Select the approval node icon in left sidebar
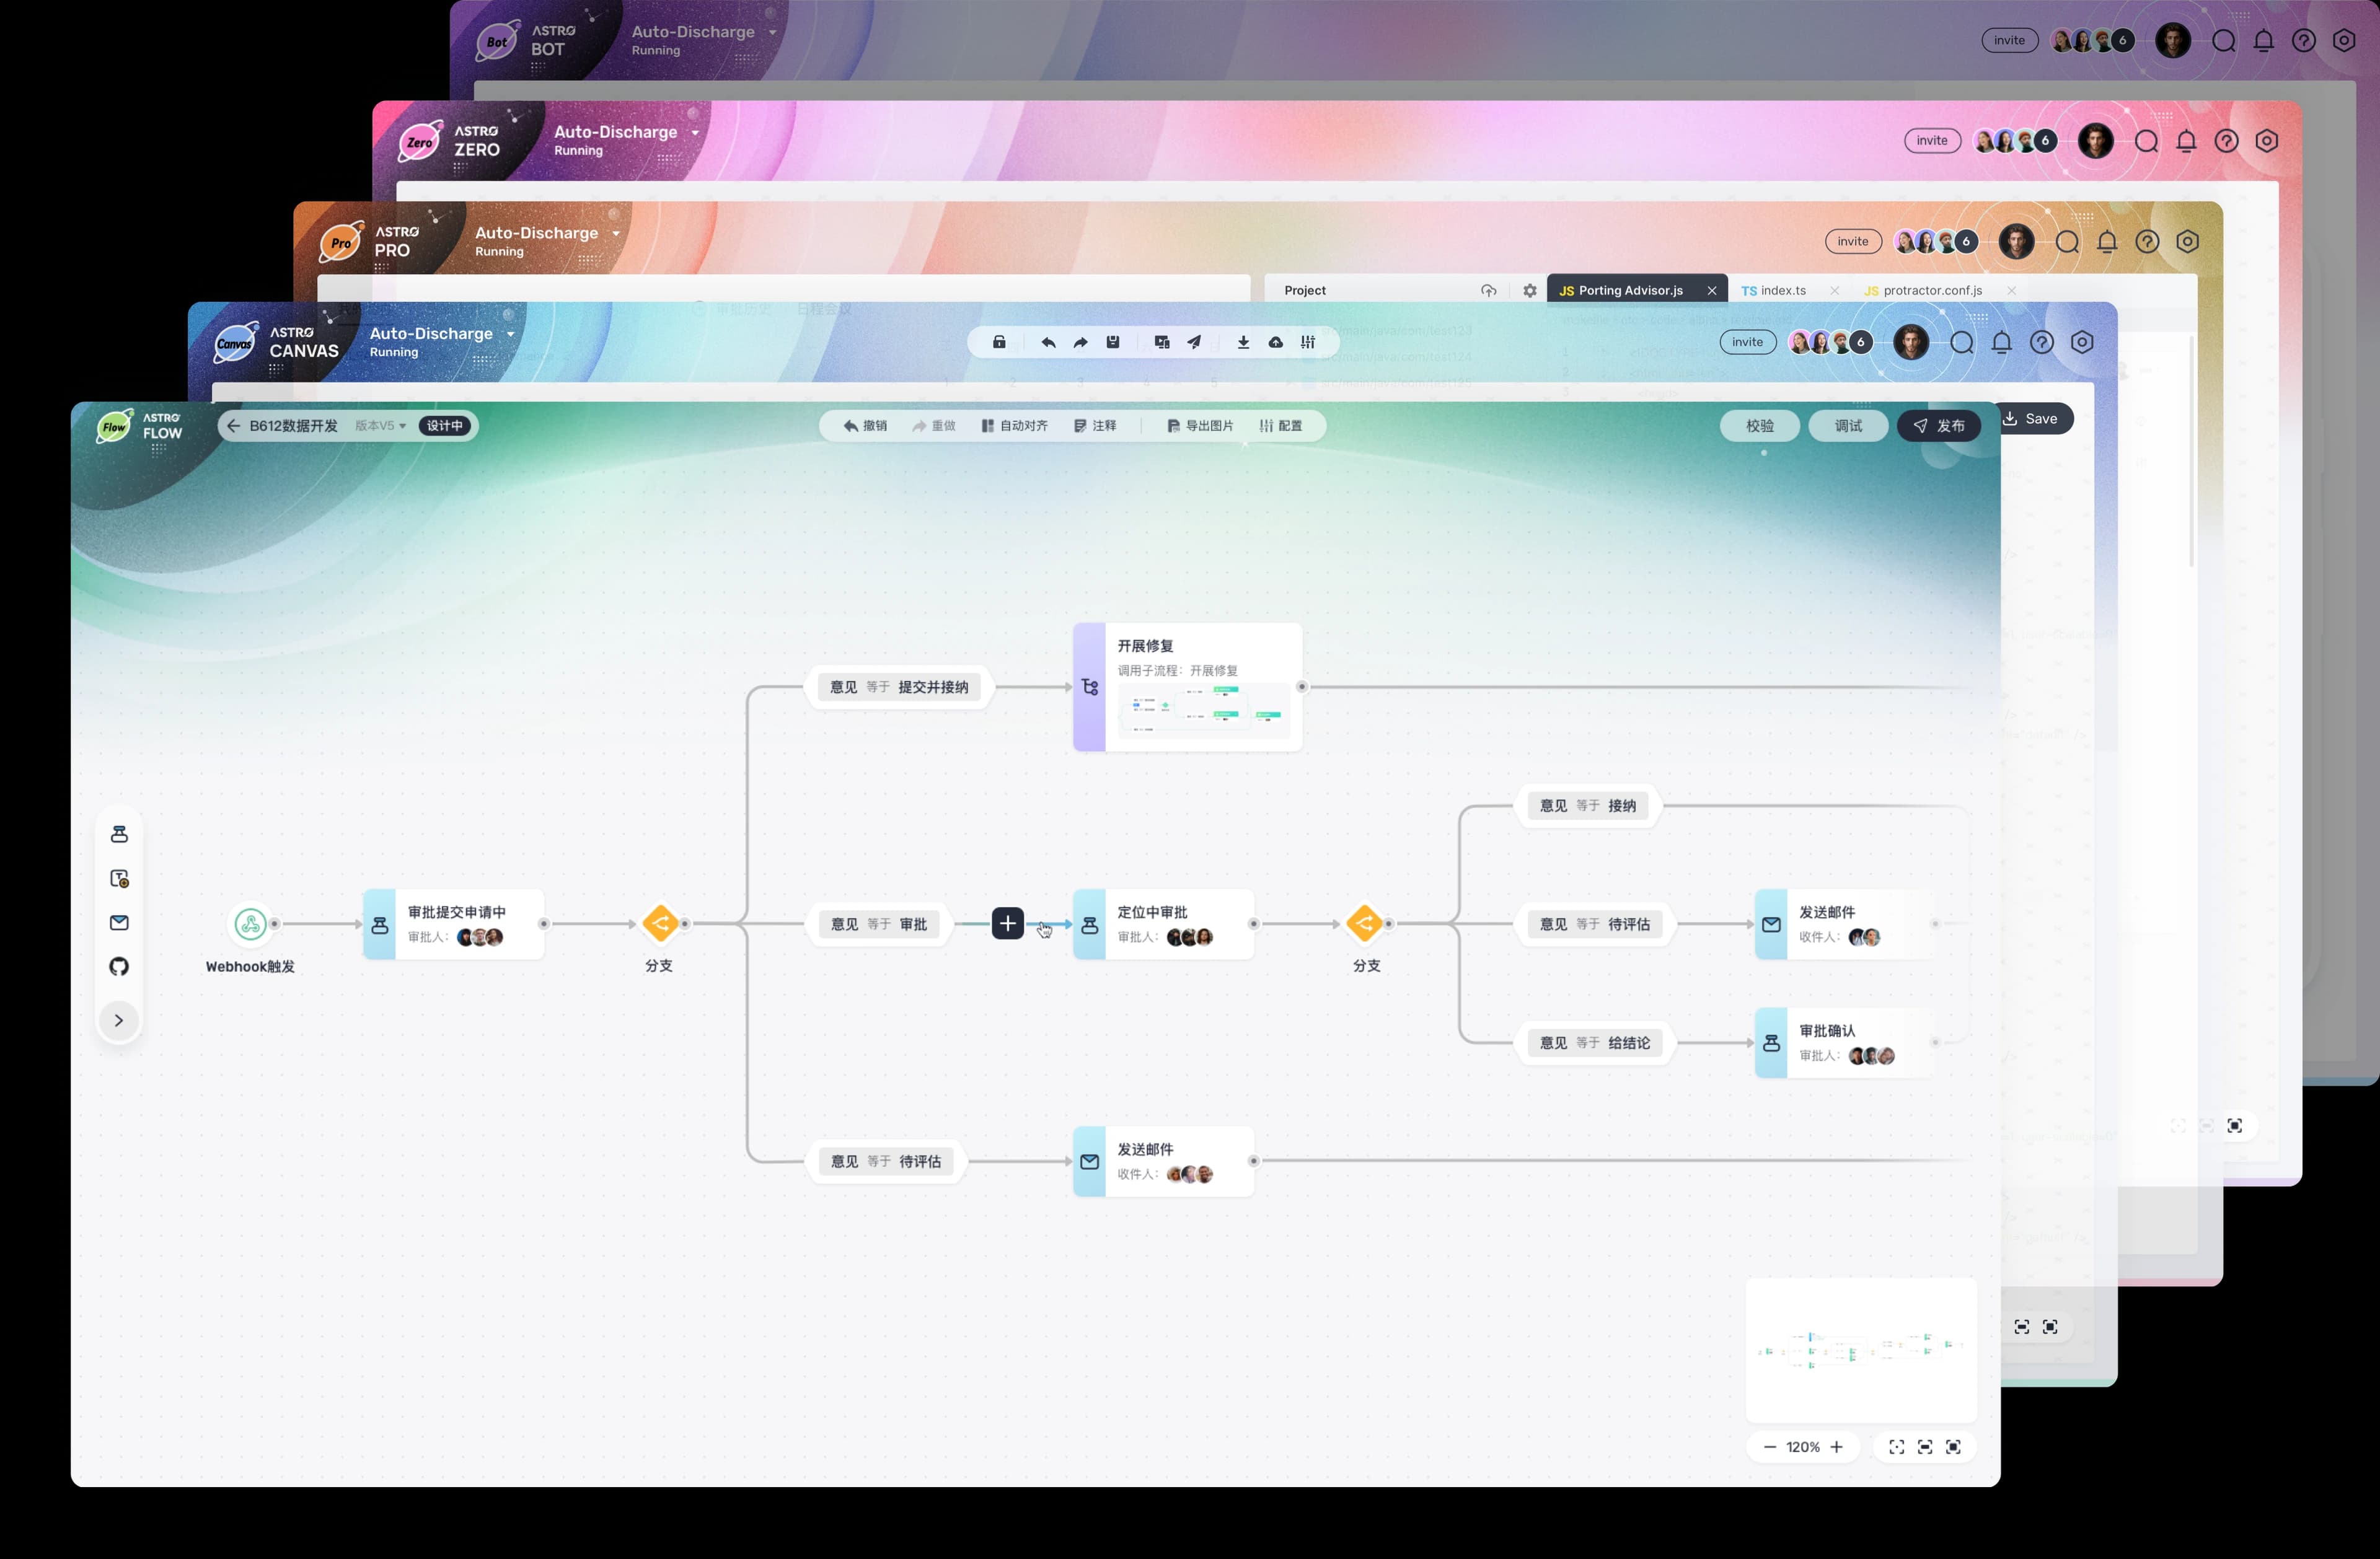The width and height of the screenshot is (2380, 1559). (x=119, y=834)
